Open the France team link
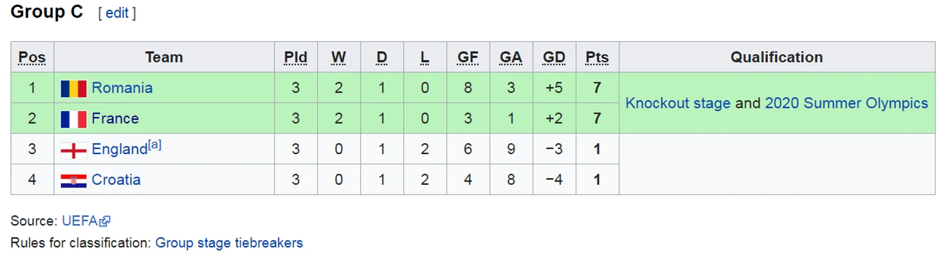This screenshot has height=253, width=939. click(115, 119)
